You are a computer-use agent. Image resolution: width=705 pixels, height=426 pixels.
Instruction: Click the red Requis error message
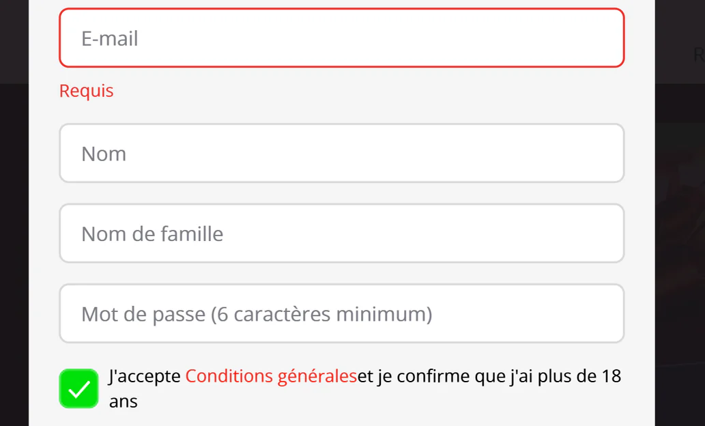click(x=86, y=91)
